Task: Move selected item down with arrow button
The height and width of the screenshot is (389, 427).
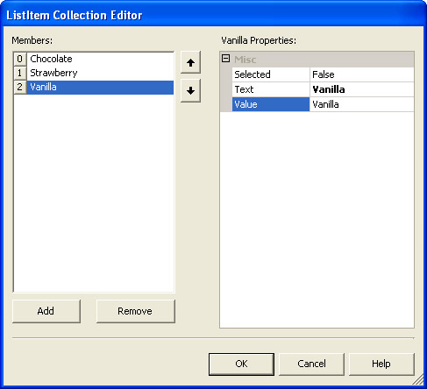Action: (x=190, y=90)
